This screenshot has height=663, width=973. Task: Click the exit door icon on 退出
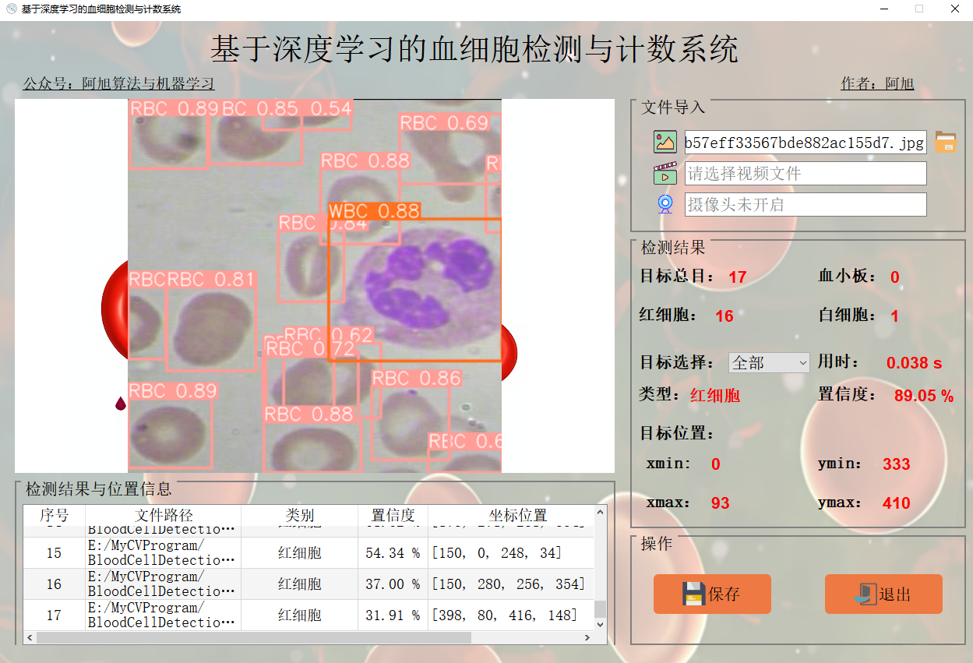click(x=865, y=594)
